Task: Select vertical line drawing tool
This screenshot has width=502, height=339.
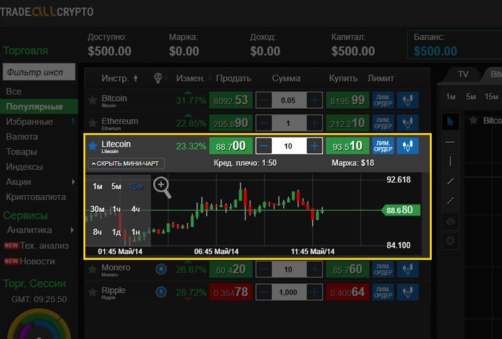Action: tap(450, 161)
